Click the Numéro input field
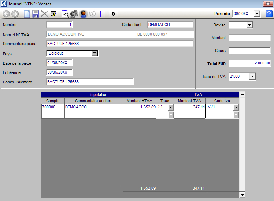This screenshot has width=274, height=201. 59,25
